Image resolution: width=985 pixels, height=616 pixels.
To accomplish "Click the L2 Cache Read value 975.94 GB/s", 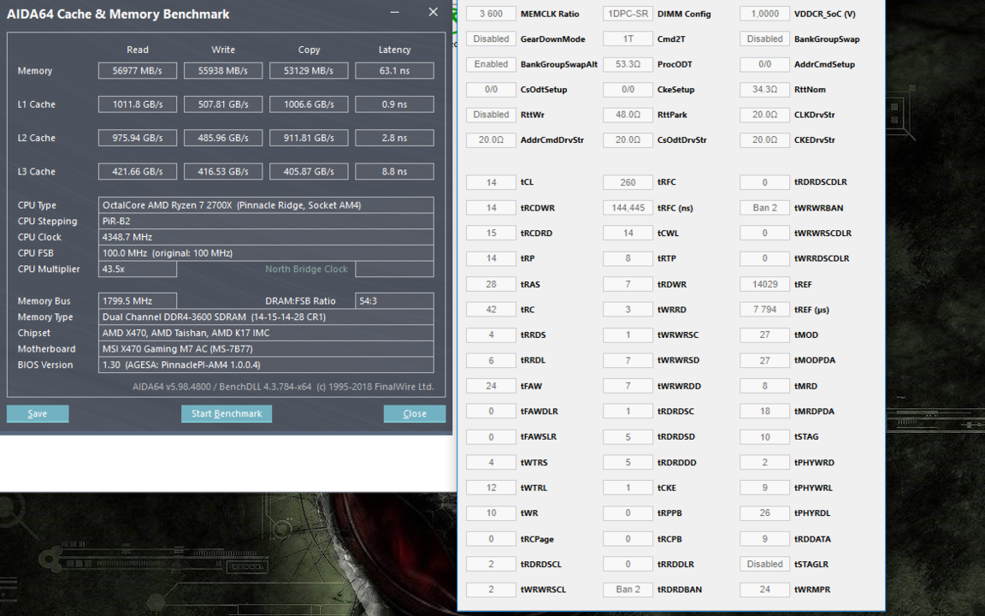I will [x=138, y=138].
